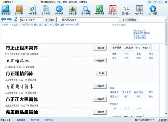
Task: Open the 字体健康 medical kit icon
Action: point(73,10)
